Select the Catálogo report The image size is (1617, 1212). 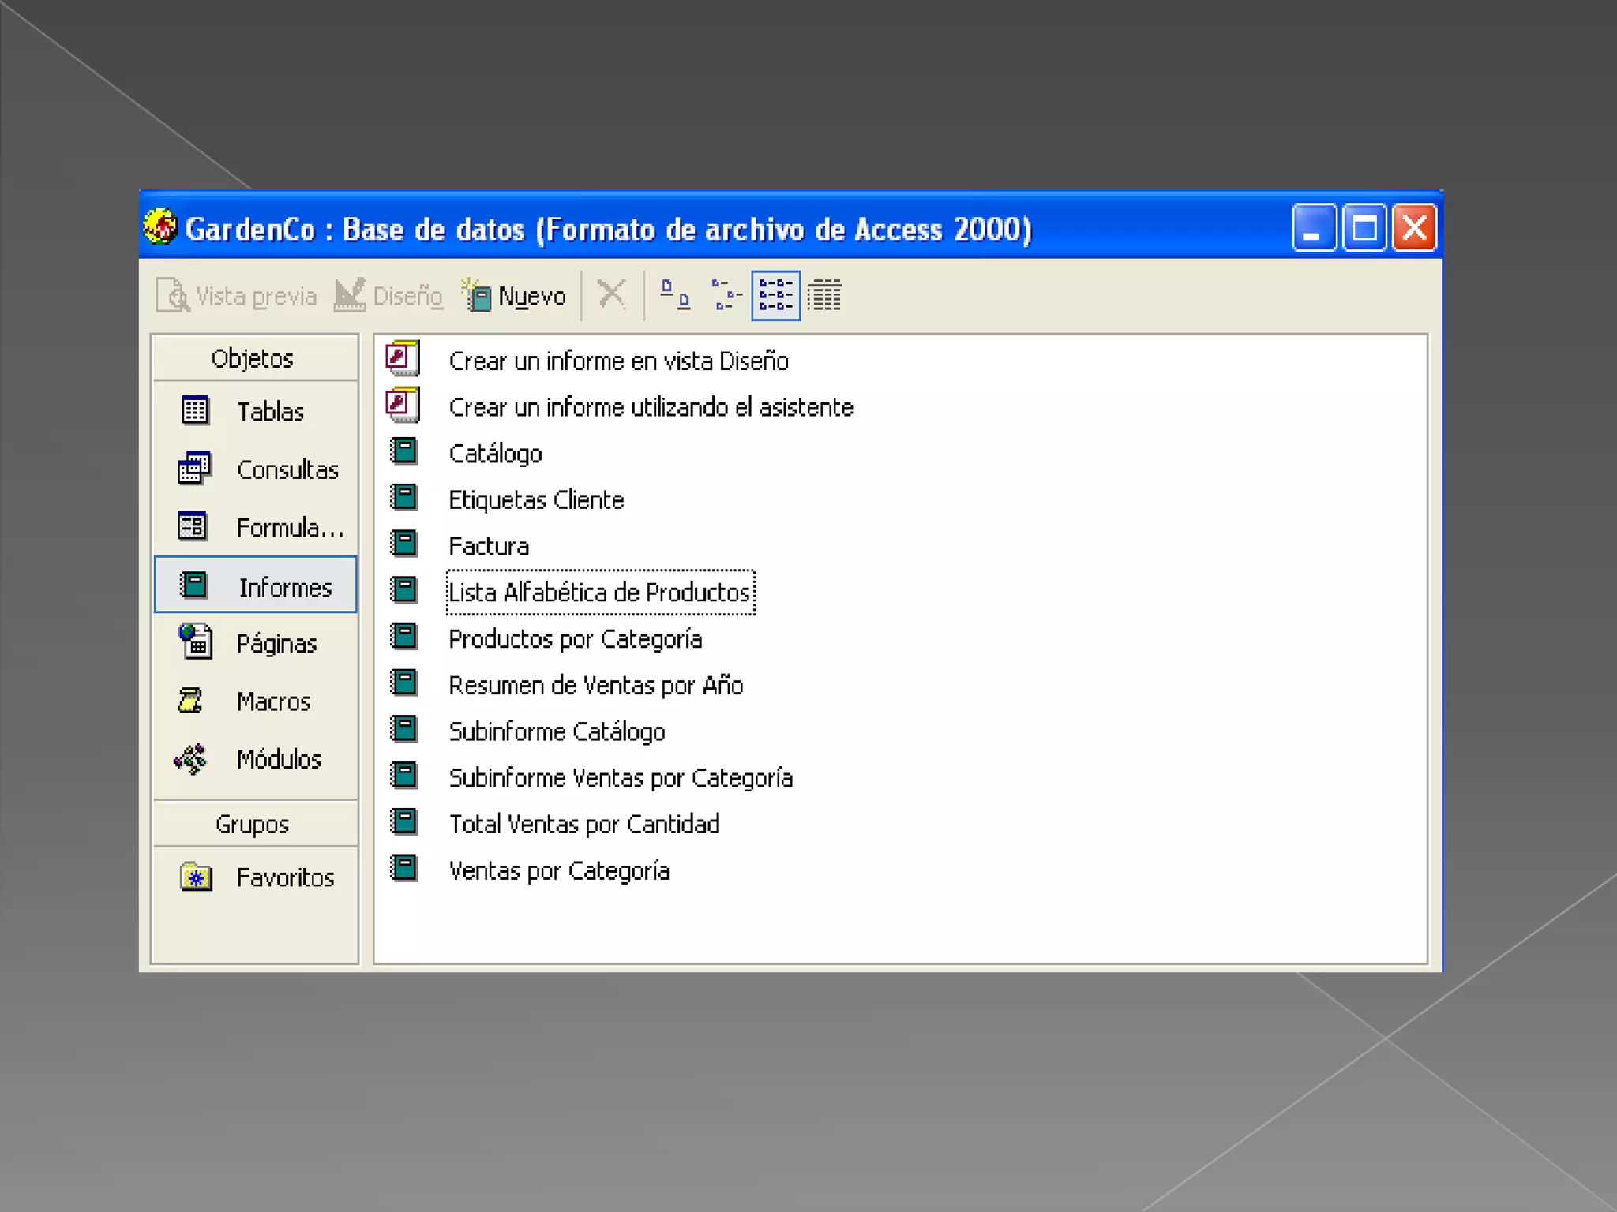click(495, 454)
